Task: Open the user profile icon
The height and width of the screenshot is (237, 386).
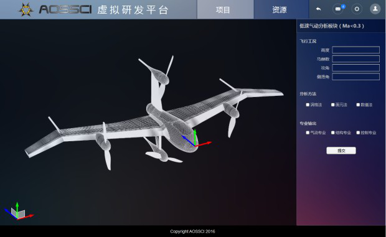Action: click(375, 9)
